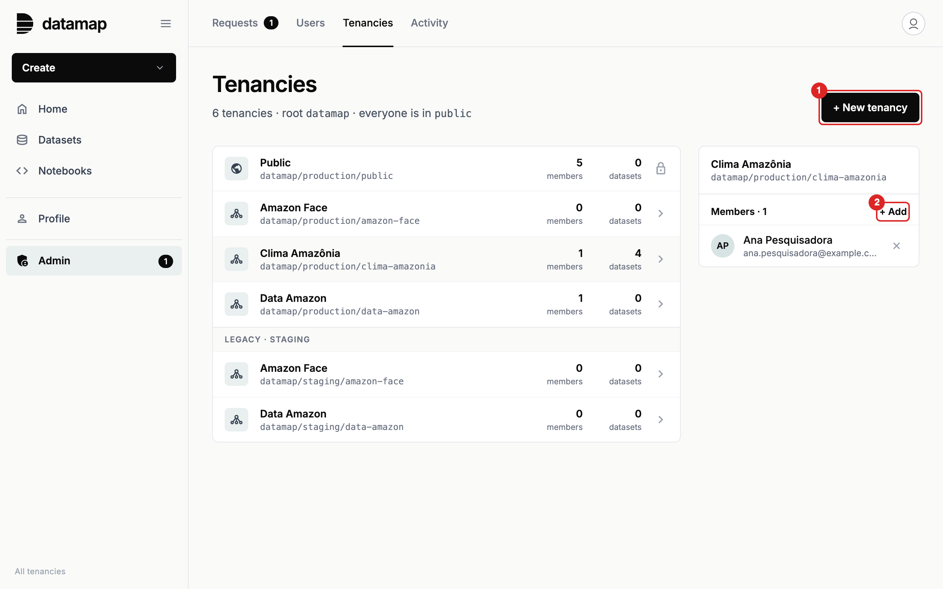The image size is (943, 589).
Task: Open the Create dropdown
Action: (x=94, y=68)
